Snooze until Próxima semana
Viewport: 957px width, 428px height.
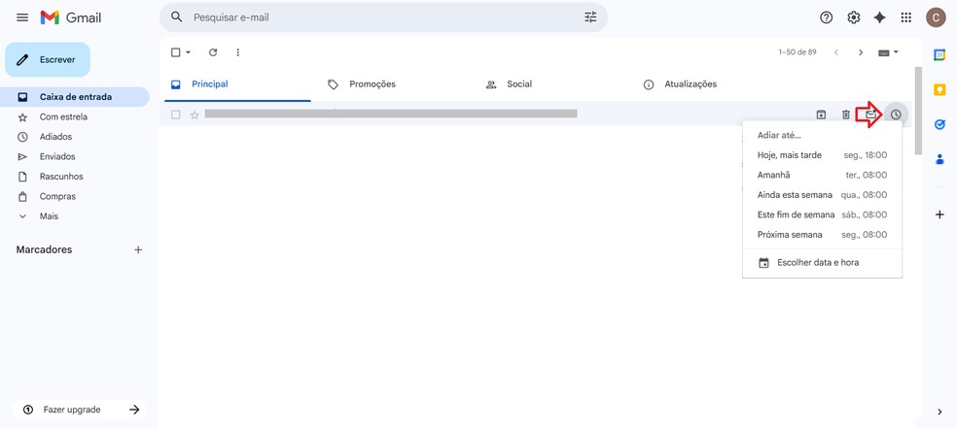click(822, 235)
